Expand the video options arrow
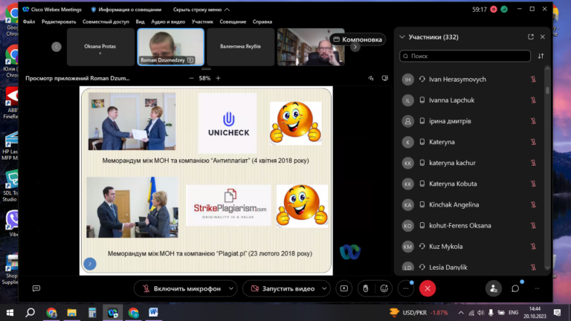Screen dimensions: 571x321 point(324,288)
